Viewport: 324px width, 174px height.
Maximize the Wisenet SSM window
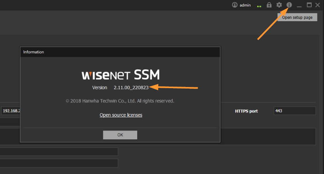coord(309,5)
